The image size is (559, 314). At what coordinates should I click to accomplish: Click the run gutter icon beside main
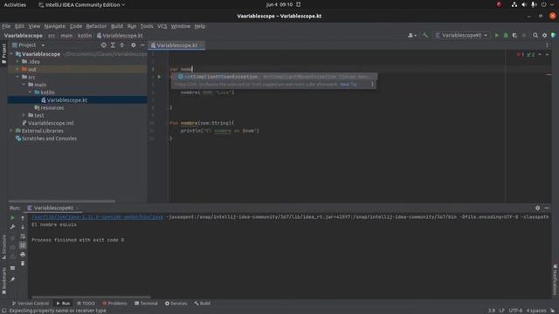point(159,77)
